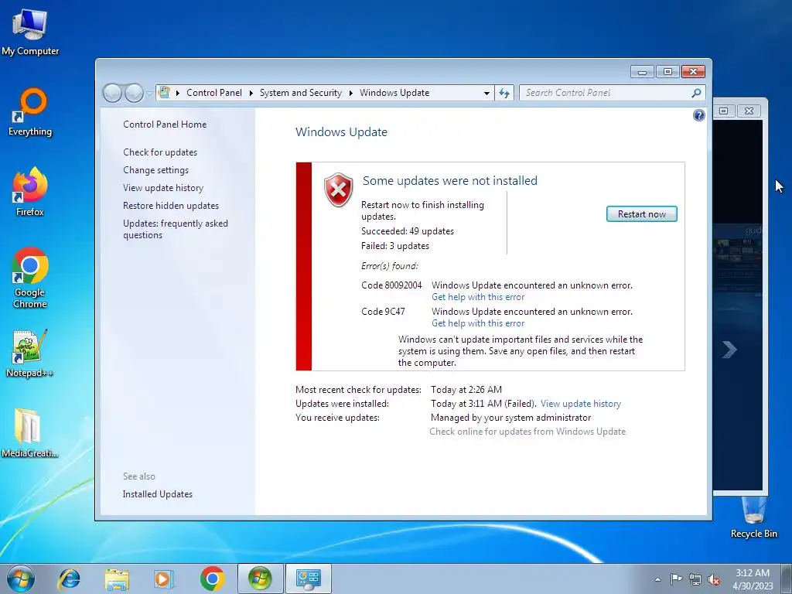
Task: Open Windows Explorer from taskbar
Action: tap(117, 579)
